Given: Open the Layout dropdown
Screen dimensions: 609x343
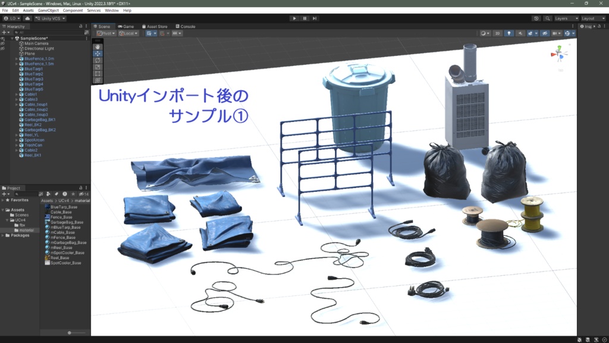Looking at the screenshot, I should click(x=593, y=18).
